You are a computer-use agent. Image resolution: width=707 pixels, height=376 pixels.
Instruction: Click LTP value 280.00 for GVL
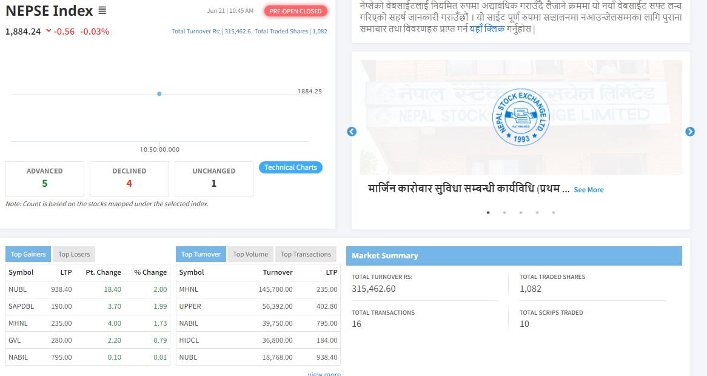coord(61,340)
